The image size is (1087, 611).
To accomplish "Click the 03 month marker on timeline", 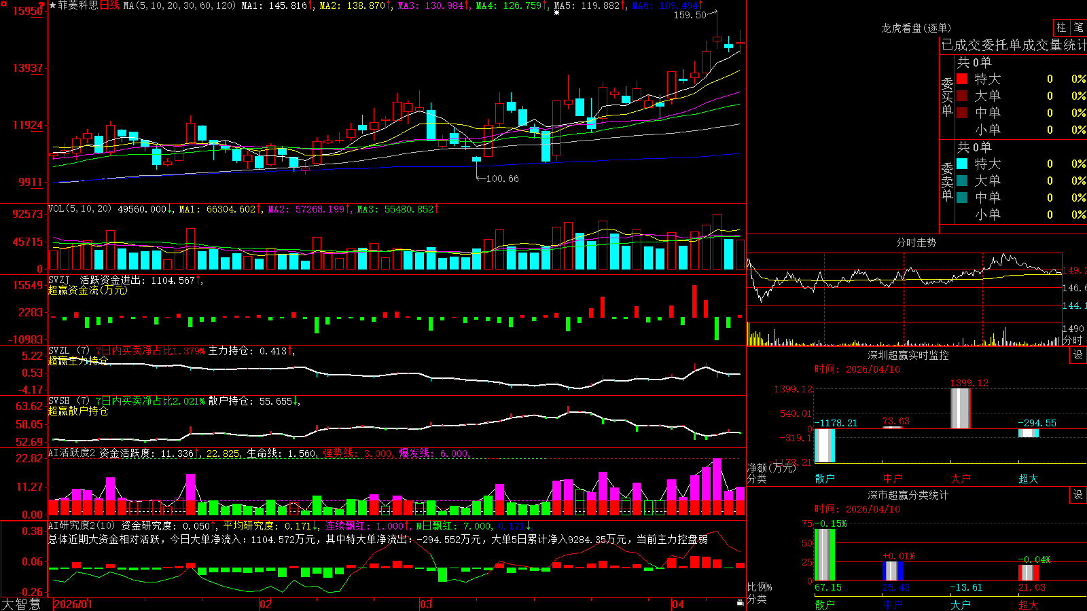I will pyautogui.click(x=426, y=604).
